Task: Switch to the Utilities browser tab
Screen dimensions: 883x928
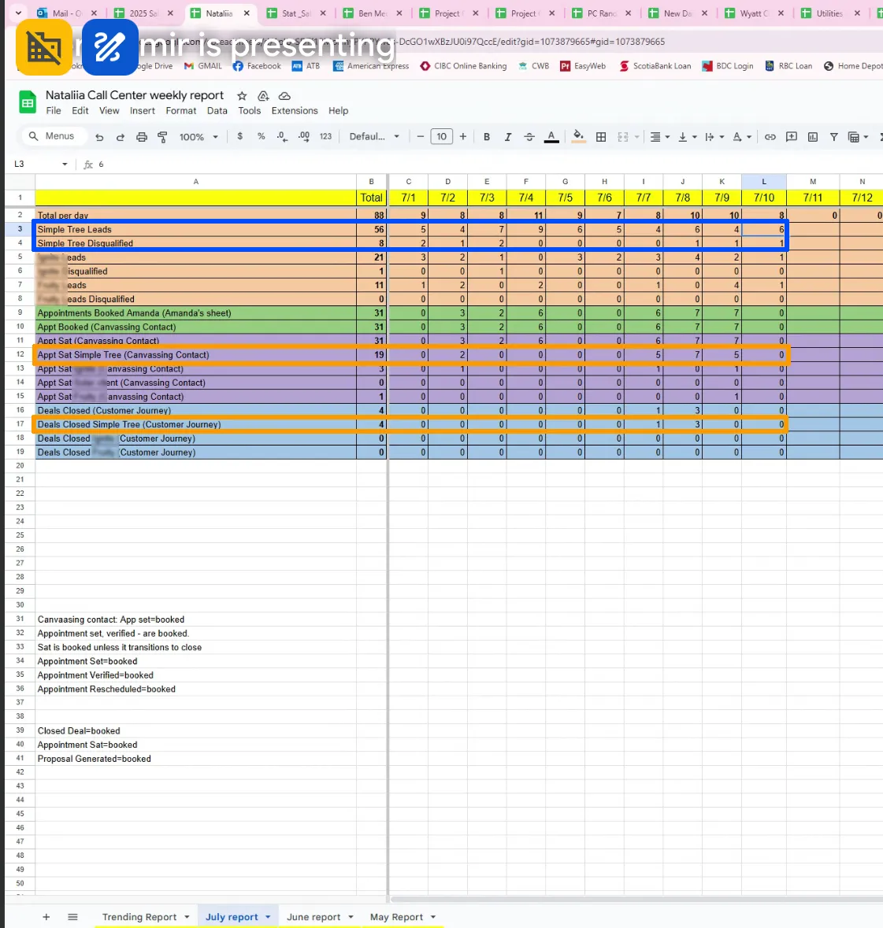Action: click(829, 13)
